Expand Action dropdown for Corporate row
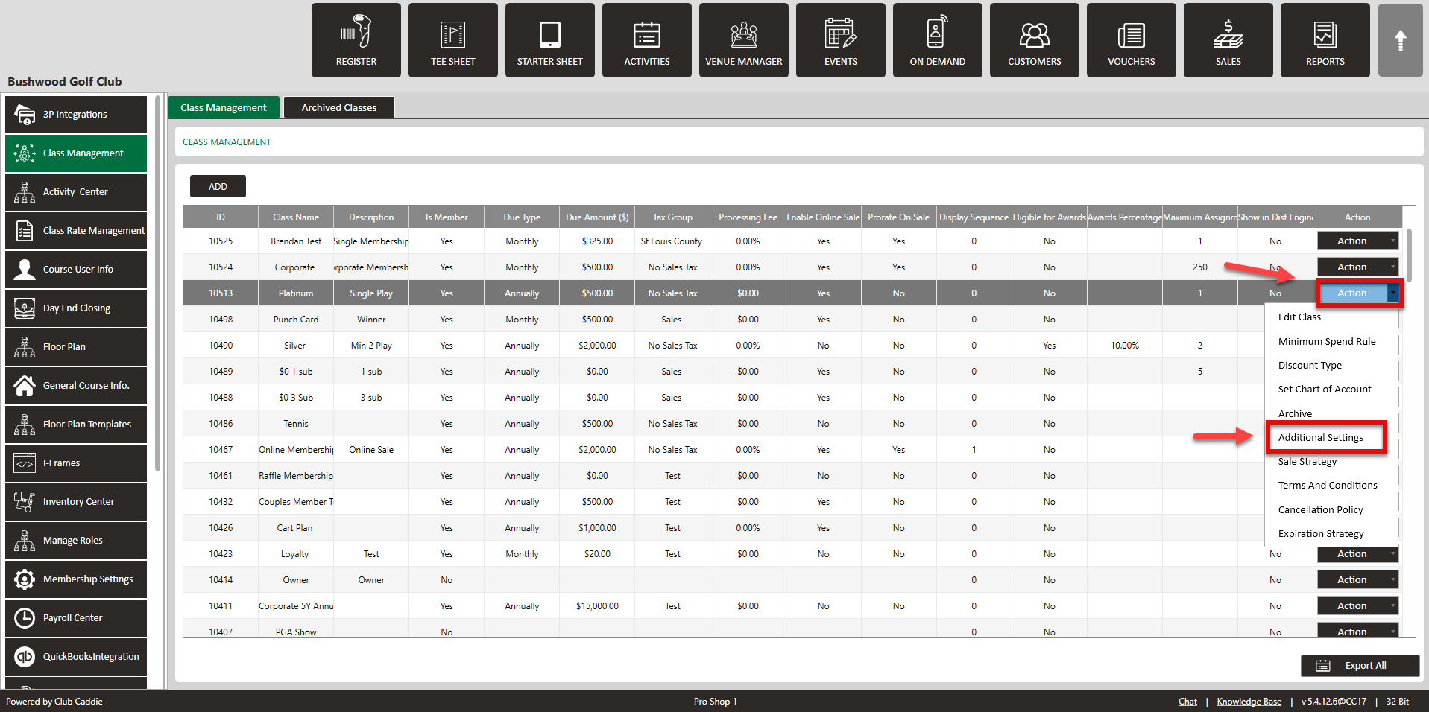Viewport: 1429px width, 712px height. coord(1392,267)
